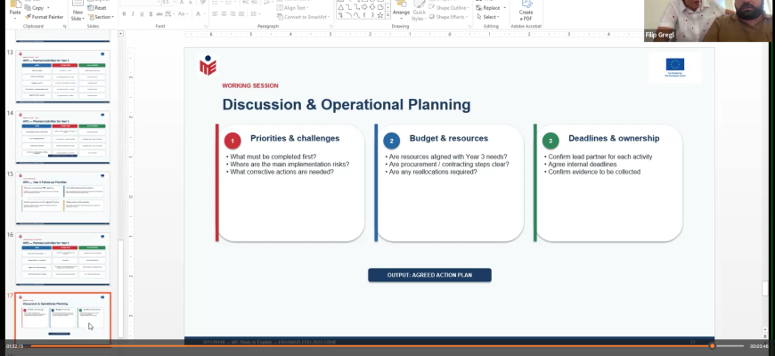Open the Font dialog launcher
The height and width of the screenshot is (356, 775).
tap(206, 26)
